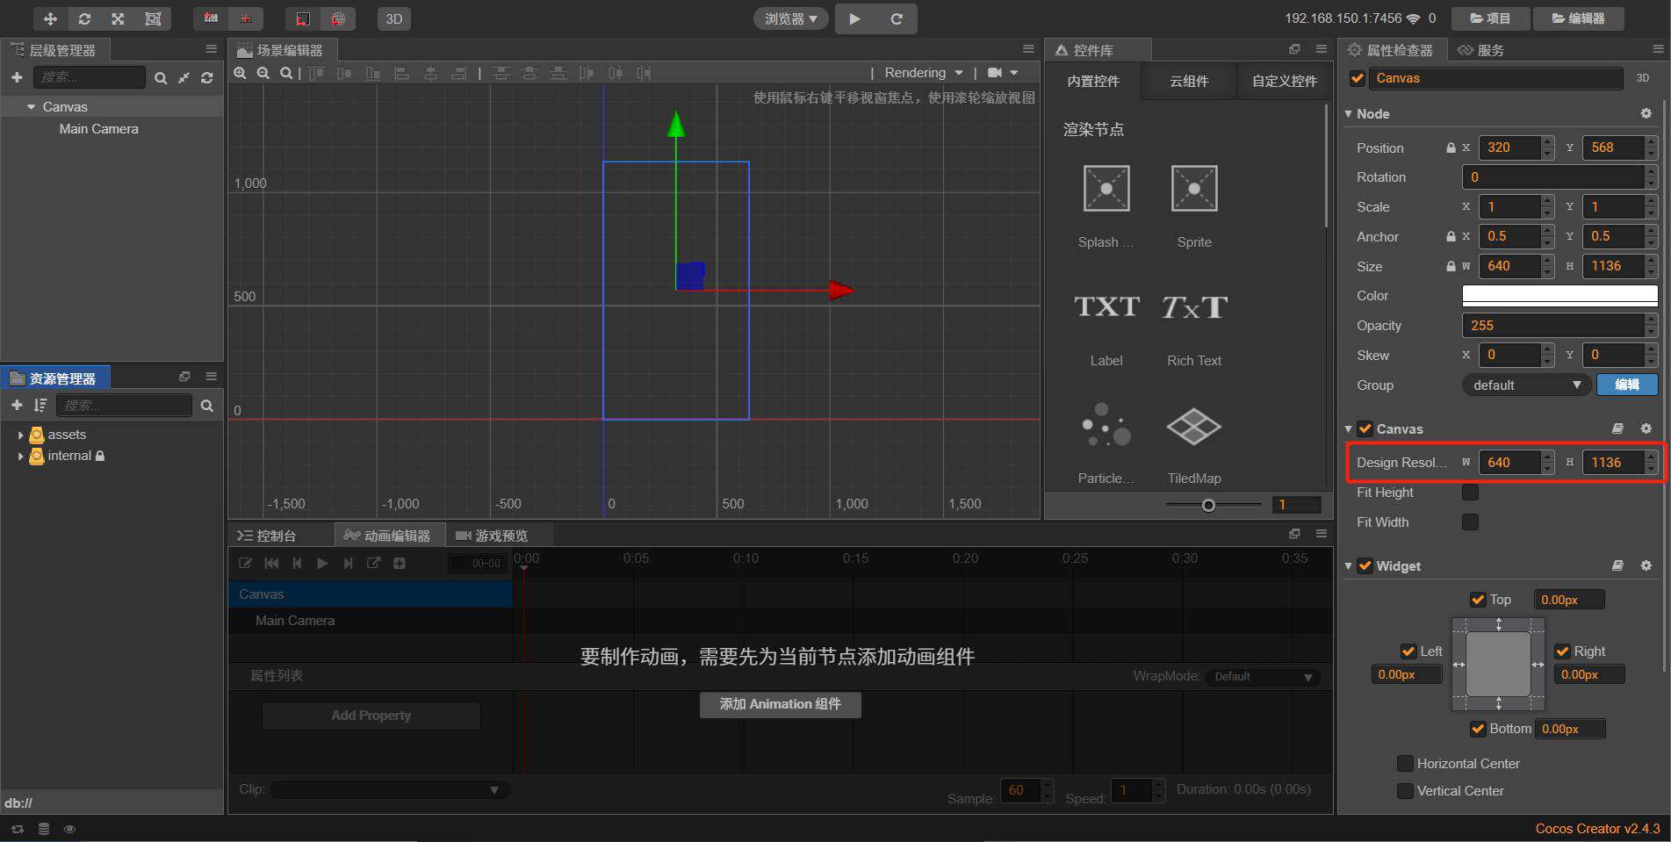Open the 浏览器 preview platform dropdown
Viewport: 1671px width, 842px height.
790,18
